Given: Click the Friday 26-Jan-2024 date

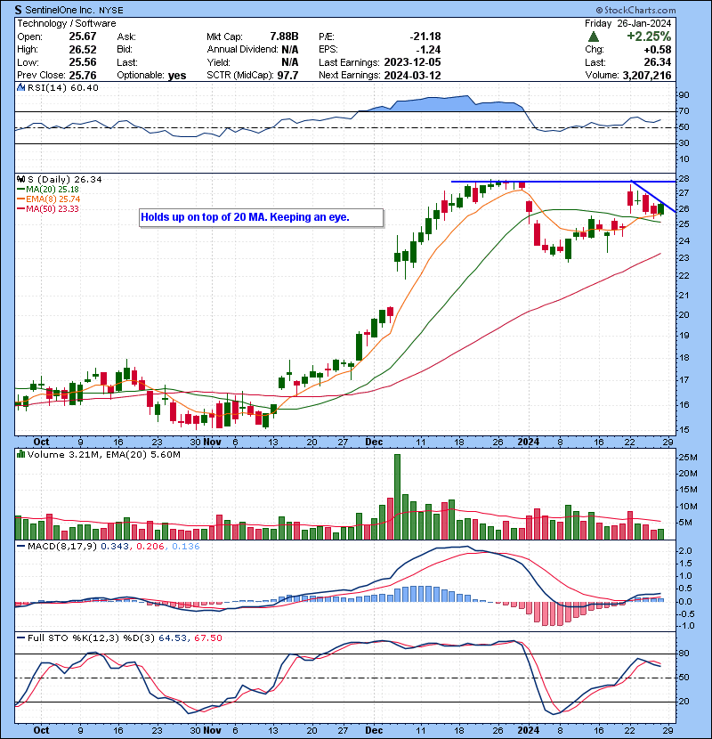Looking at the screenshot, I should coord(628,23).
